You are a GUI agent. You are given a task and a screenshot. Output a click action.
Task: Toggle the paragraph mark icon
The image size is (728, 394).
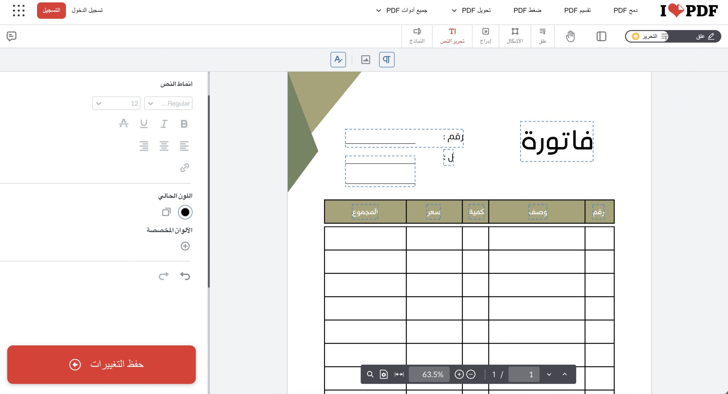point(387,60)
